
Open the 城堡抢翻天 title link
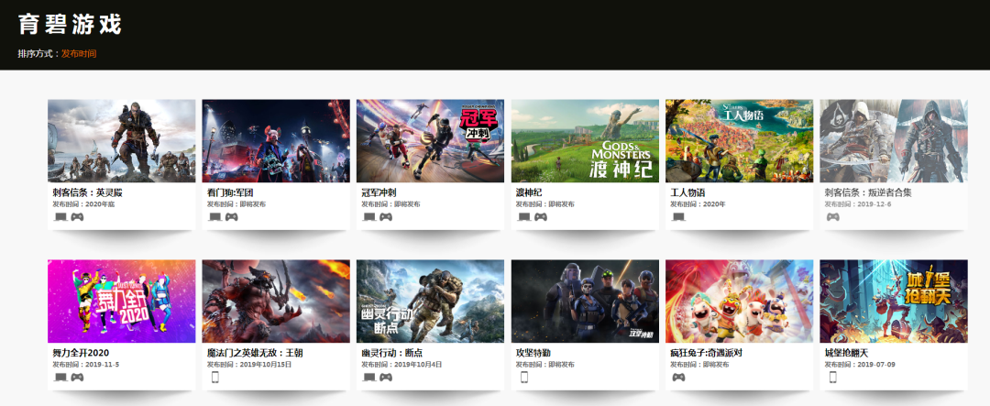[x=847, y=353]
